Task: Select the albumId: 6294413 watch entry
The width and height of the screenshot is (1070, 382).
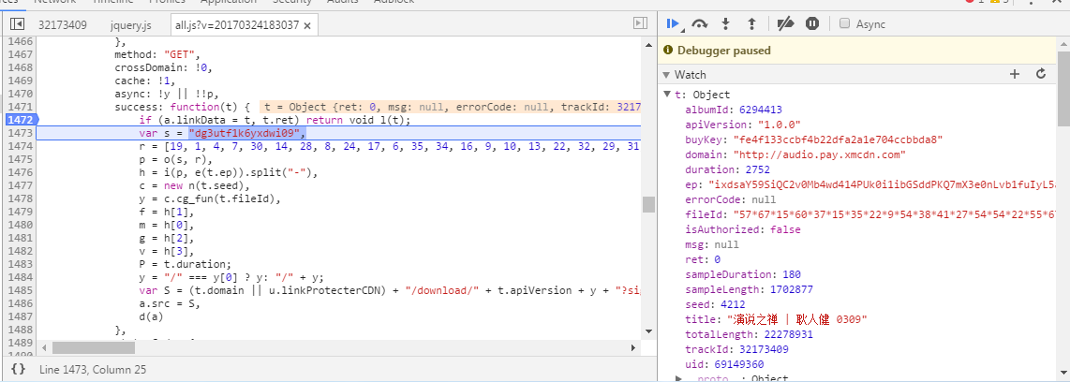Action: 733,110
